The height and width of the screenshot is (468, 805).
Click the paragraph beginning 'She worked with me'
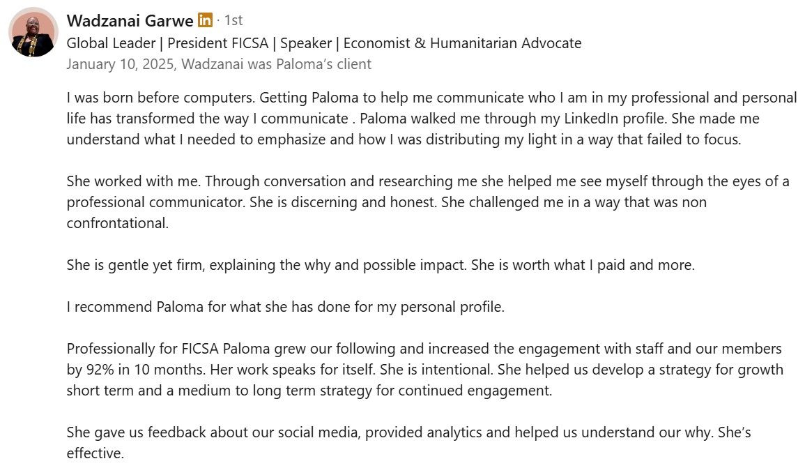(428, 202)
